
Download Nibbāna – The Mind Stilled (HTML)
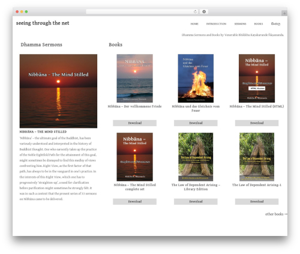point(257,123)
